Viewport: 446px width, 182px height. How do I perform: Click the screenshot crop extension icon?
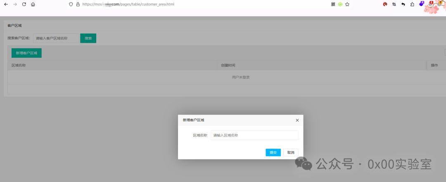point(394,4)
